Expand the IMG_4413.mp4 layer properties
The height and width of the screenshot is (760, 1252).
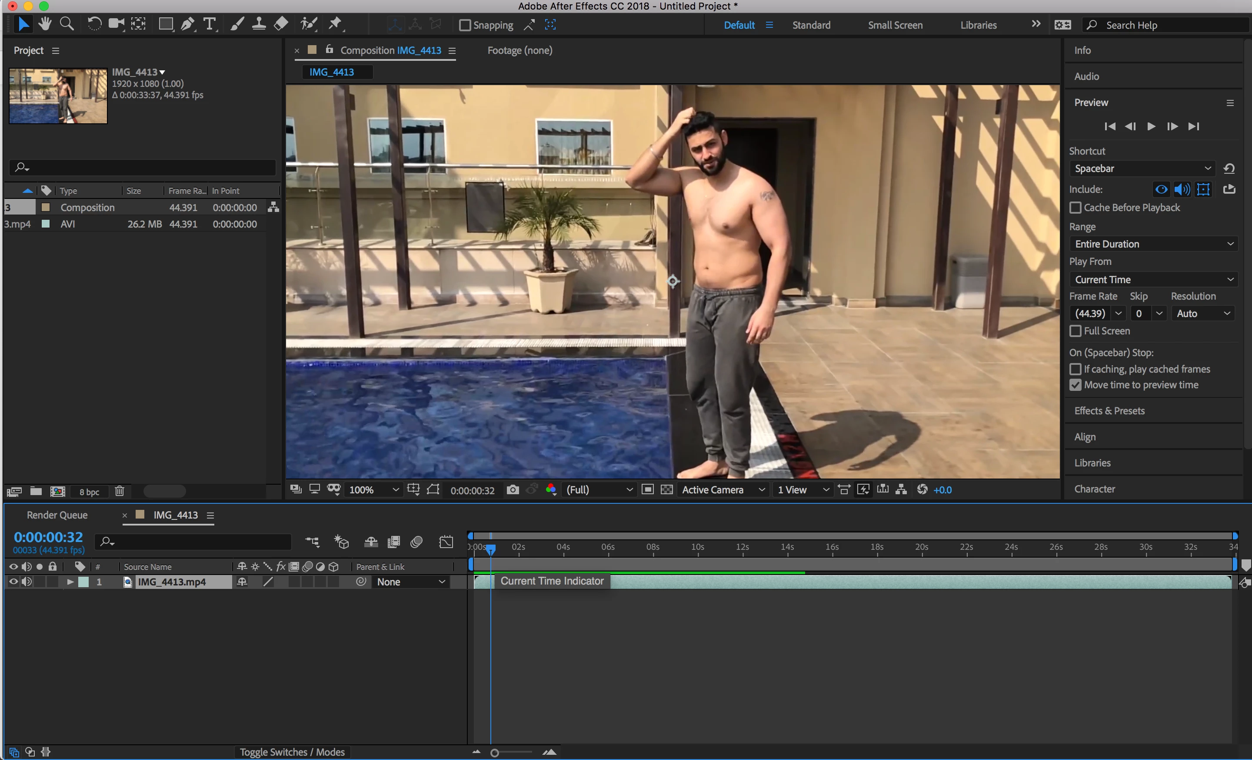[70, 582]
